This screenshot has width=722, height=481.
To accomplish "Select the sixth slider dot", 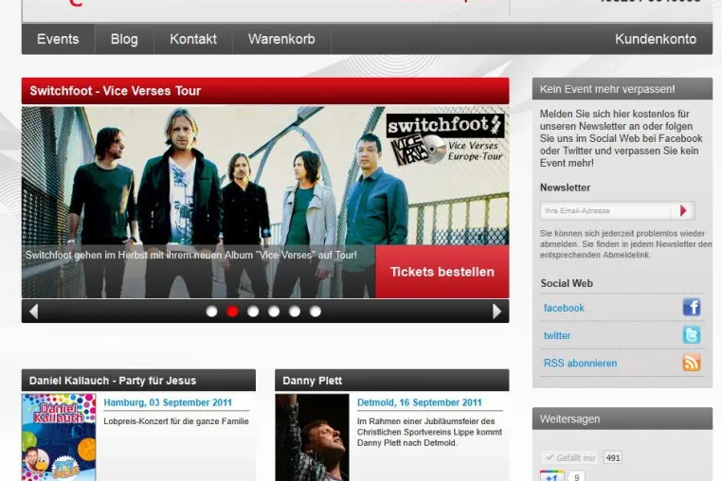I will coord(315,312).
